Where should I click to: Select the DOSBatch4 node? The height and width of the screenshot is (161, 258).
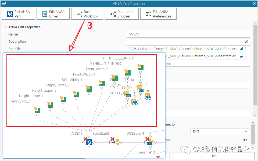pyautogui.click(x=150, y=142)
